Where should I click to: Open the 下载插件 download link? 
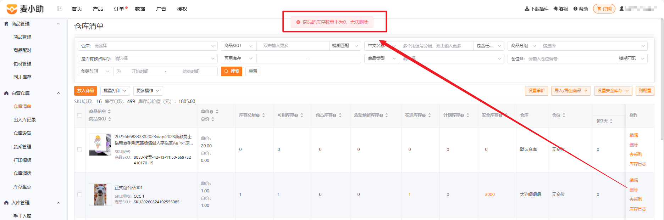[536, 9]
